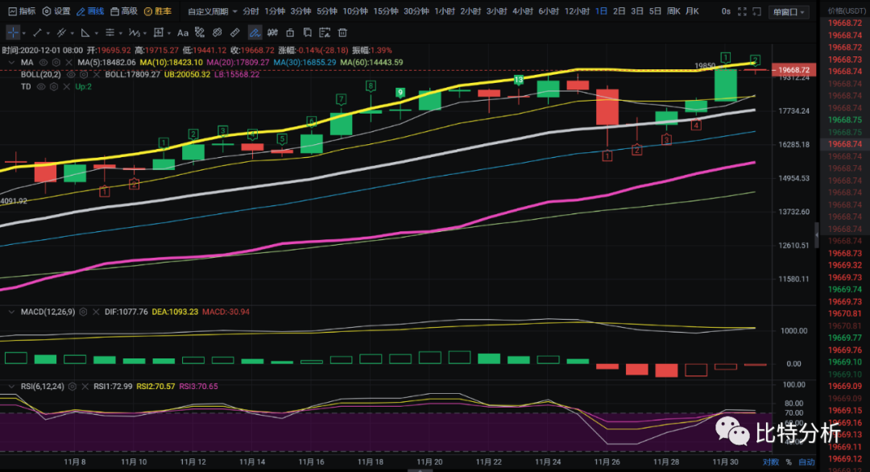Click the 胜率 win rate button

coord(156,11)
